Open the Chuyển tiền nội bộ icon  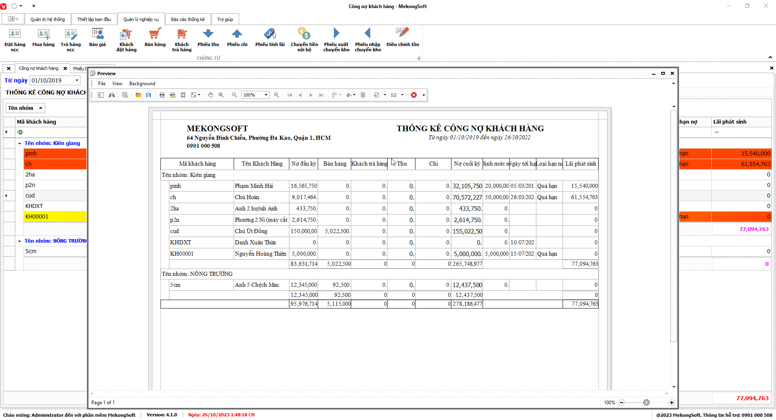tap(304, 39)
